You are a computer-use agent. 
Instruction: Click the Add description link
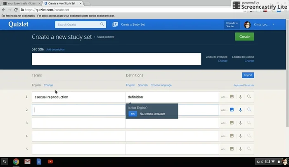(55, 50)
